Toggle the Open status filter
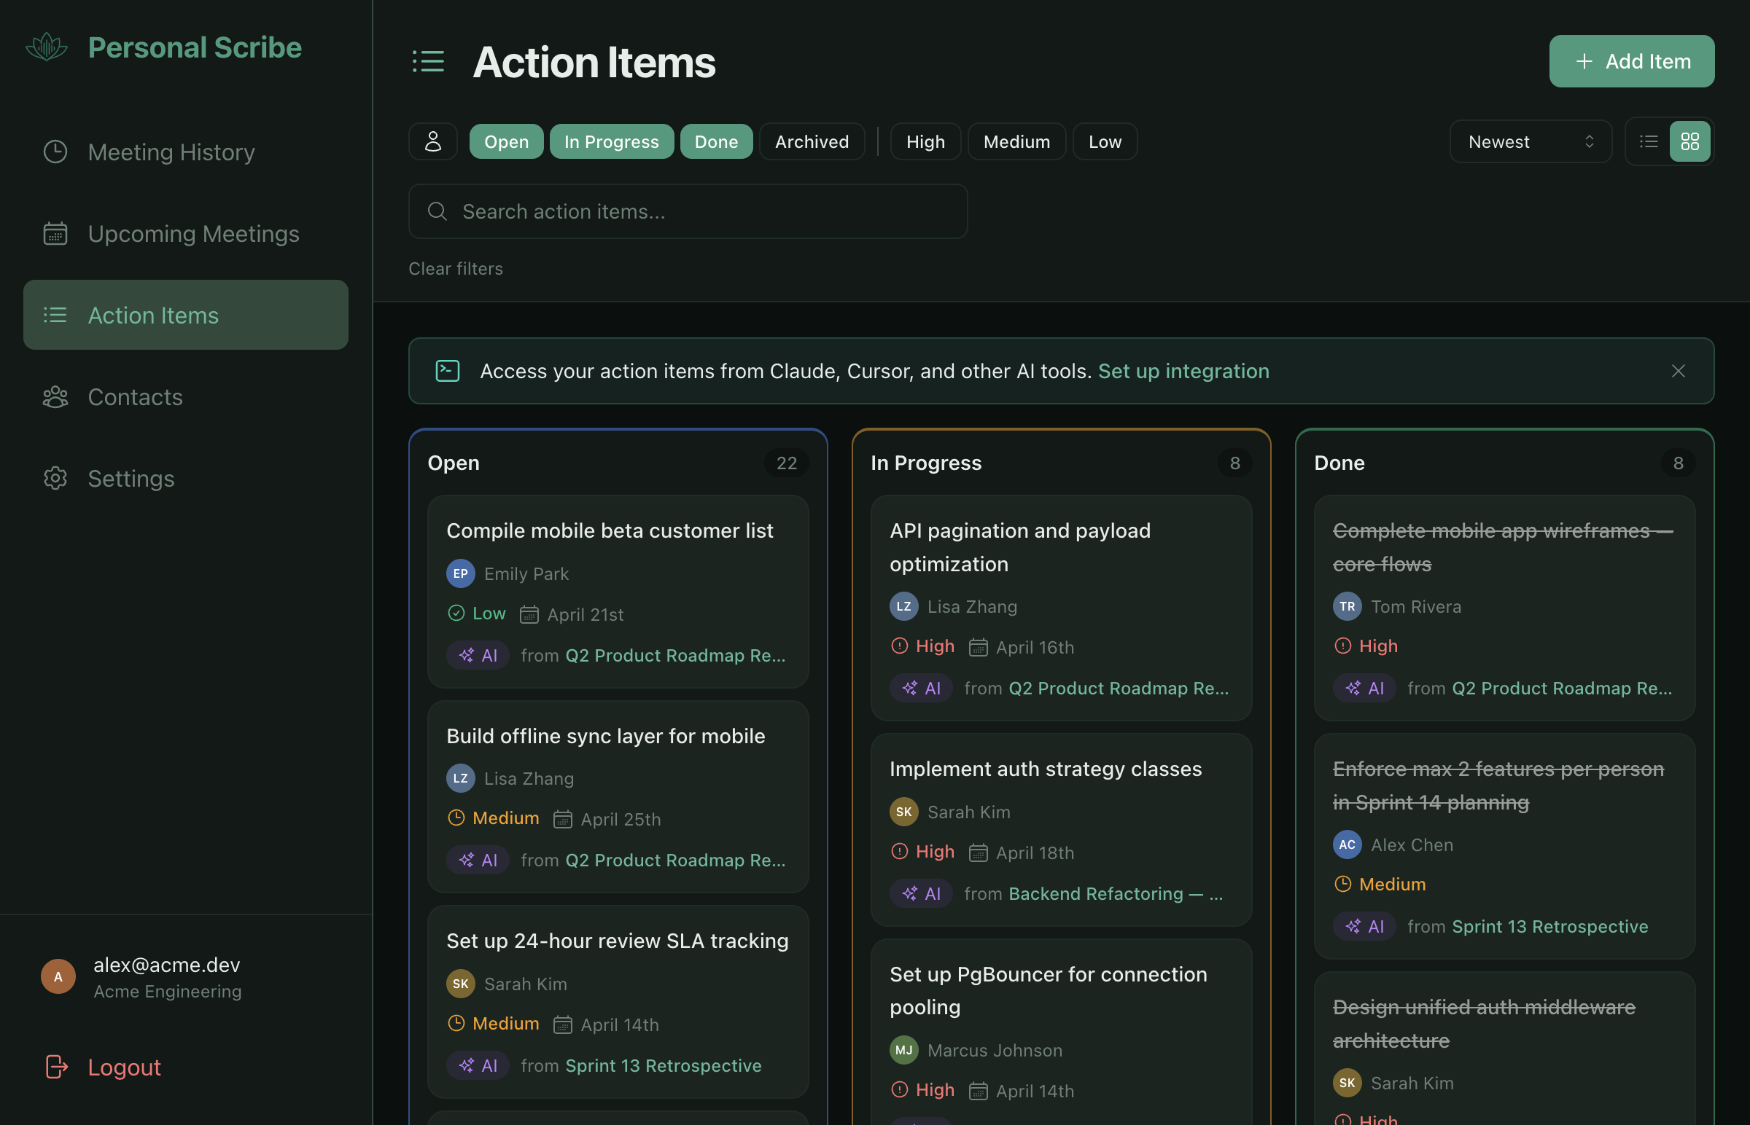This screenshot has width=1750, height=1125. (506, 142)
